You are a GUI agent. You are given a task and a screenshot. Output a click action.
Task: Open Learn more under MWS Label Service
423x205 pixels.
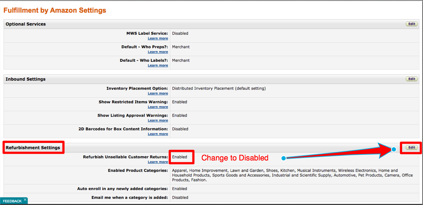[x=158, y=38]
